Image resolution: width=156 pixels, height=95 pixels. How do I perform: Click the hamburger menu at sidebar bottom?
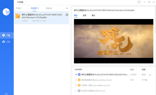pos(6,94)
